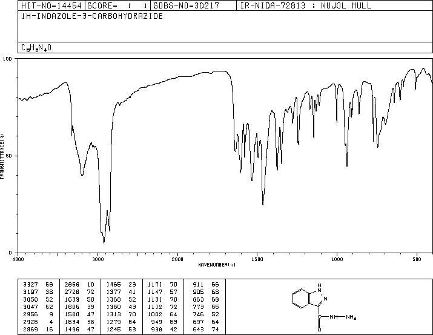Select the compound name 1H-INDAZOLE-3-CARBOHYDRAZIDE
Viewport: 433px width, 335px height.
(92, 16)
